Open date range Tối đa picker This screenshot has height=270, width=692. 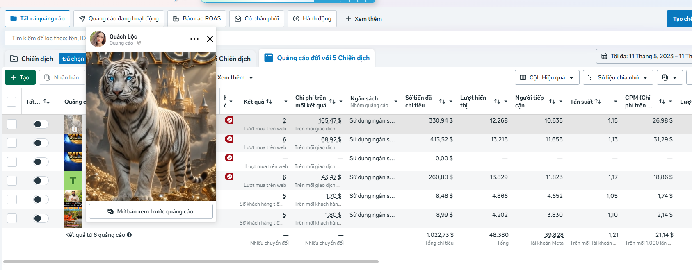click(x=645, y=56)
